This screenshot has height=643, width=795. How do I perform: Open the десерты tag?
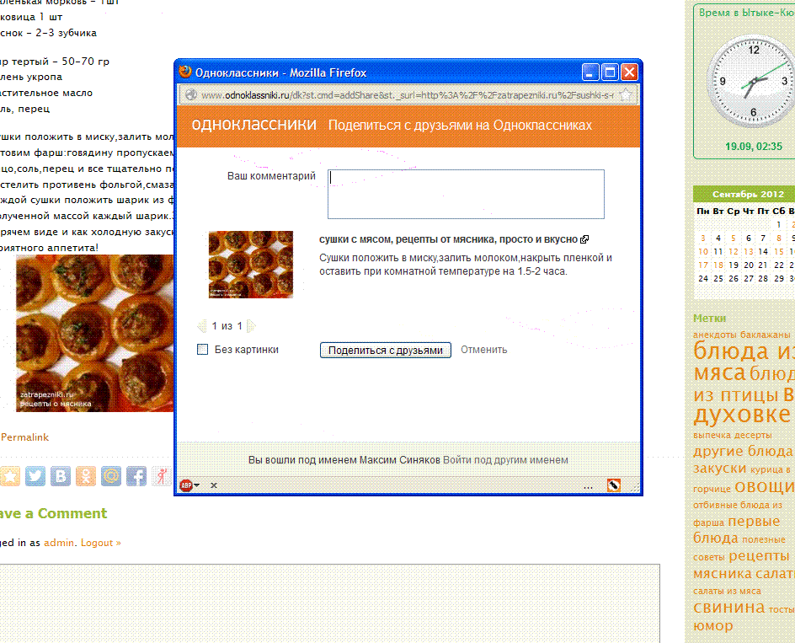[753, 435]
